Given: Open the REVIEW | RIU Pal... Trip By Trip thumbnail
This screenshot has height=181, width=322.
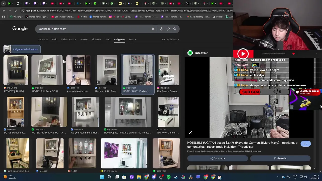Looking at the screenshot, I should coord(16,70).
